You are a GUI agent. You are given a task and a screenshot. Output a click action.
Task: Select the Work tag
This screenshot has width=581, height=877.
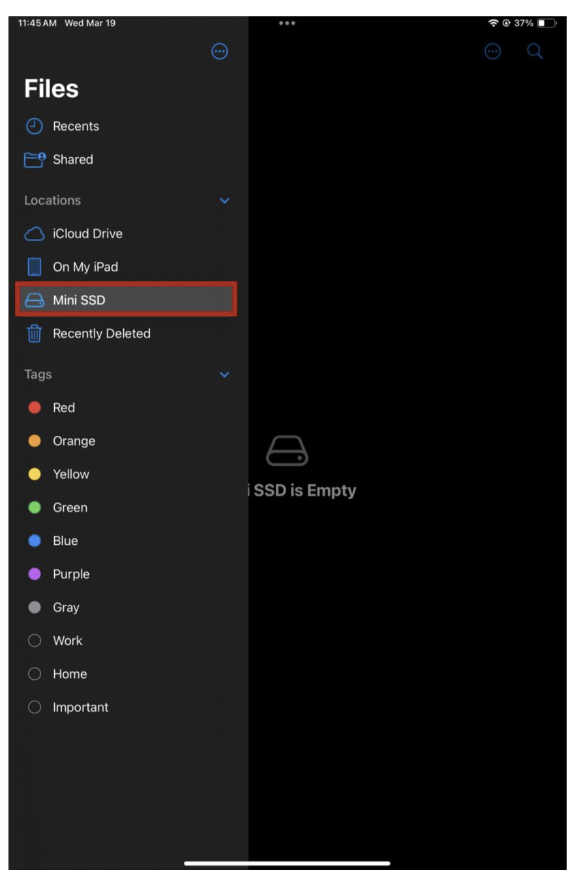67,641
